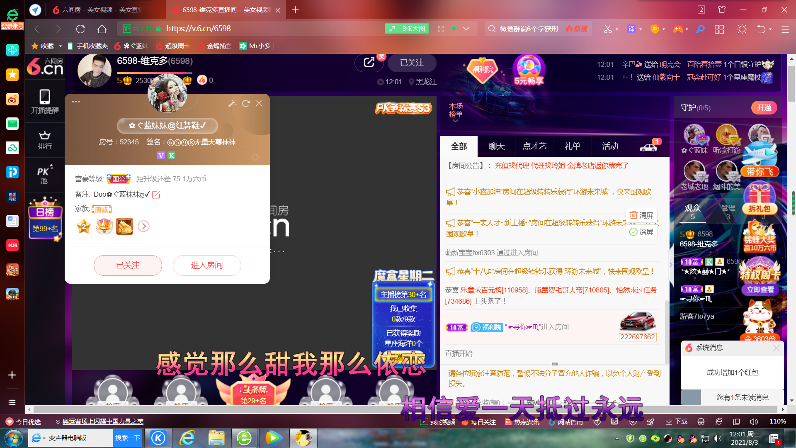Open 排行 crown ranking icon

[x=45, y=140]
